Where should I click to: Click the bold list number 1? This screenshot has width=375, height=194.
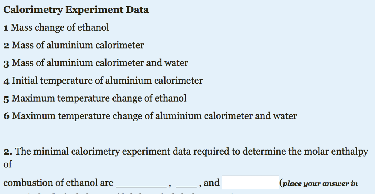pos(6,28)
